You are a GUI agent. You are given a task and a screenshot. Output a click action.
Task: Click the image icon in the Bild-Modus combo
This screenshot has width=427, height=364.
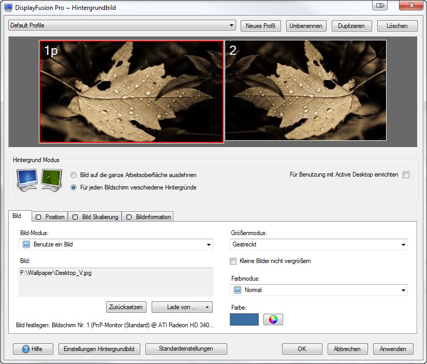pos(26,244)
